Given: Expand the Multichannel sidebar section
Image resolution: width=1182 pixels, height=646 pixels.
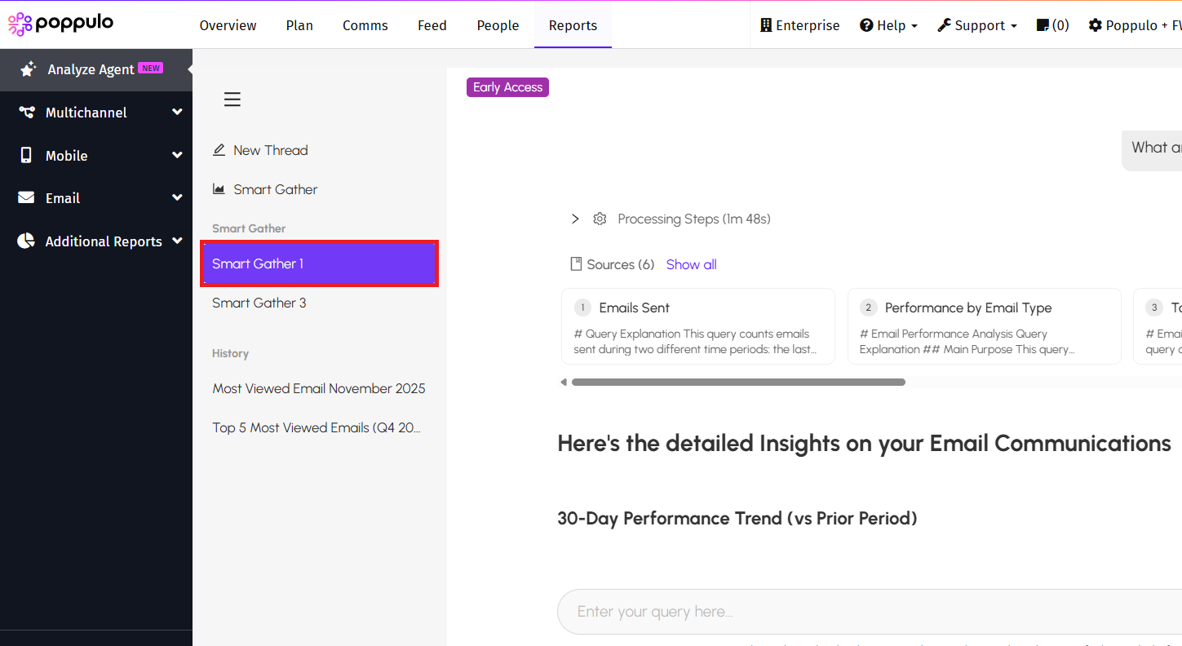Looking at the screenshot, I should click(x=177, y=113).
